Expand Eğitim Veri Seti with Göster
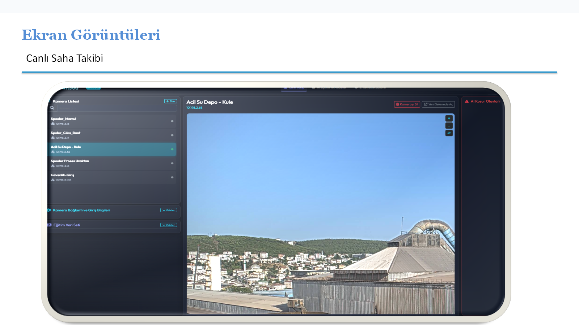 point(169,225)
